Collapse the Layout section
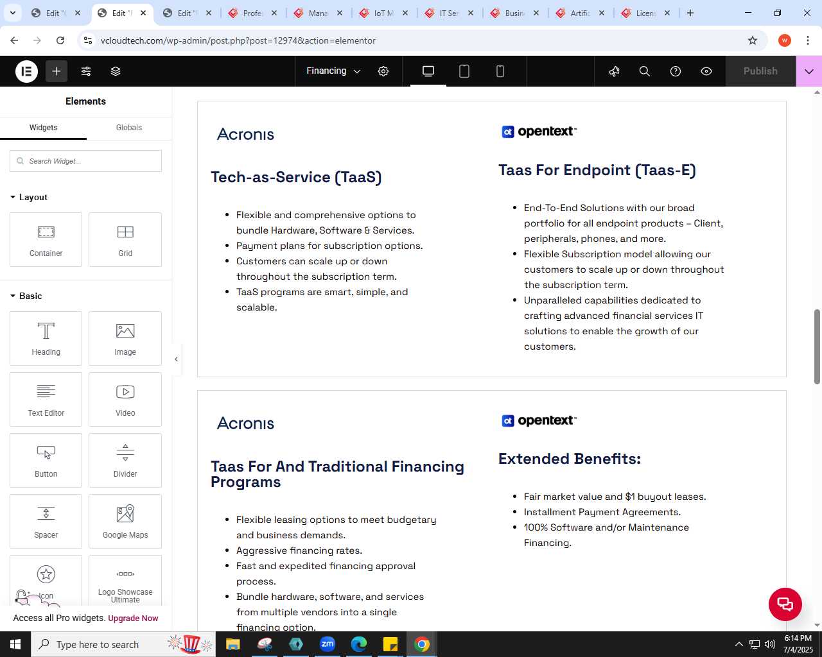This screenshot has width=822, height=657. (29, 197)
